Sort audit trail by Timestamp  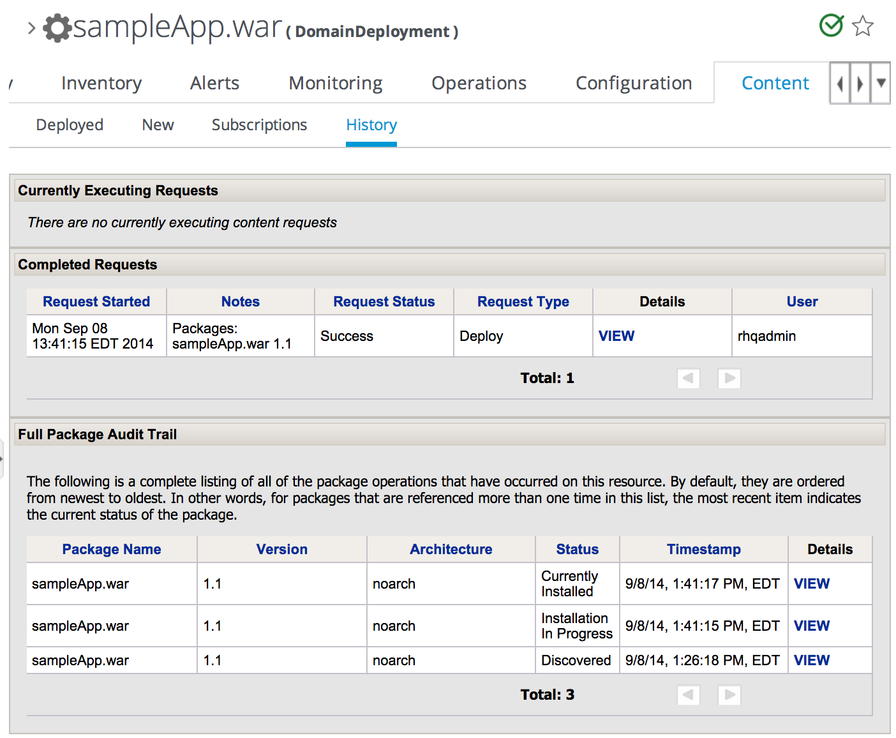pos(704,549)
